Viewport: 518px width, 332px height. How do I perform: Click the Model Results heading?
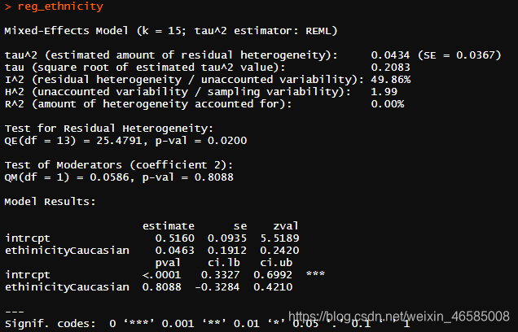pyautogui.click(x=50, y=202)
